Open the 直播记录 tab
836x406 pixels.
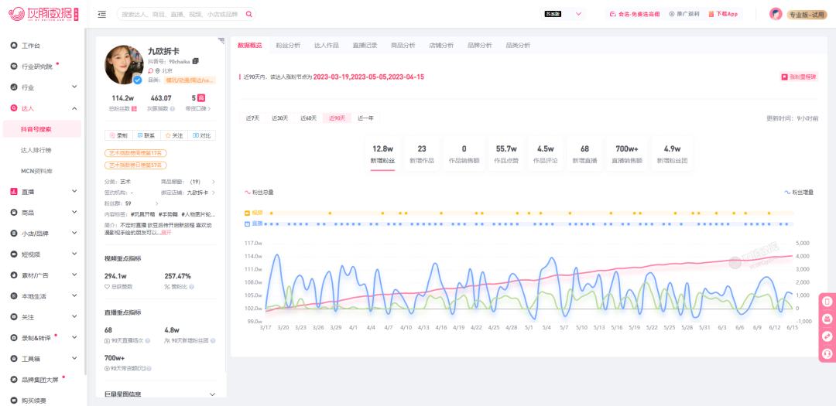click(365, 46)
